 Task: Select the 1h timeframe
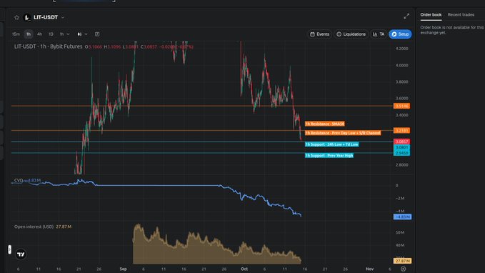click(29, 34)
